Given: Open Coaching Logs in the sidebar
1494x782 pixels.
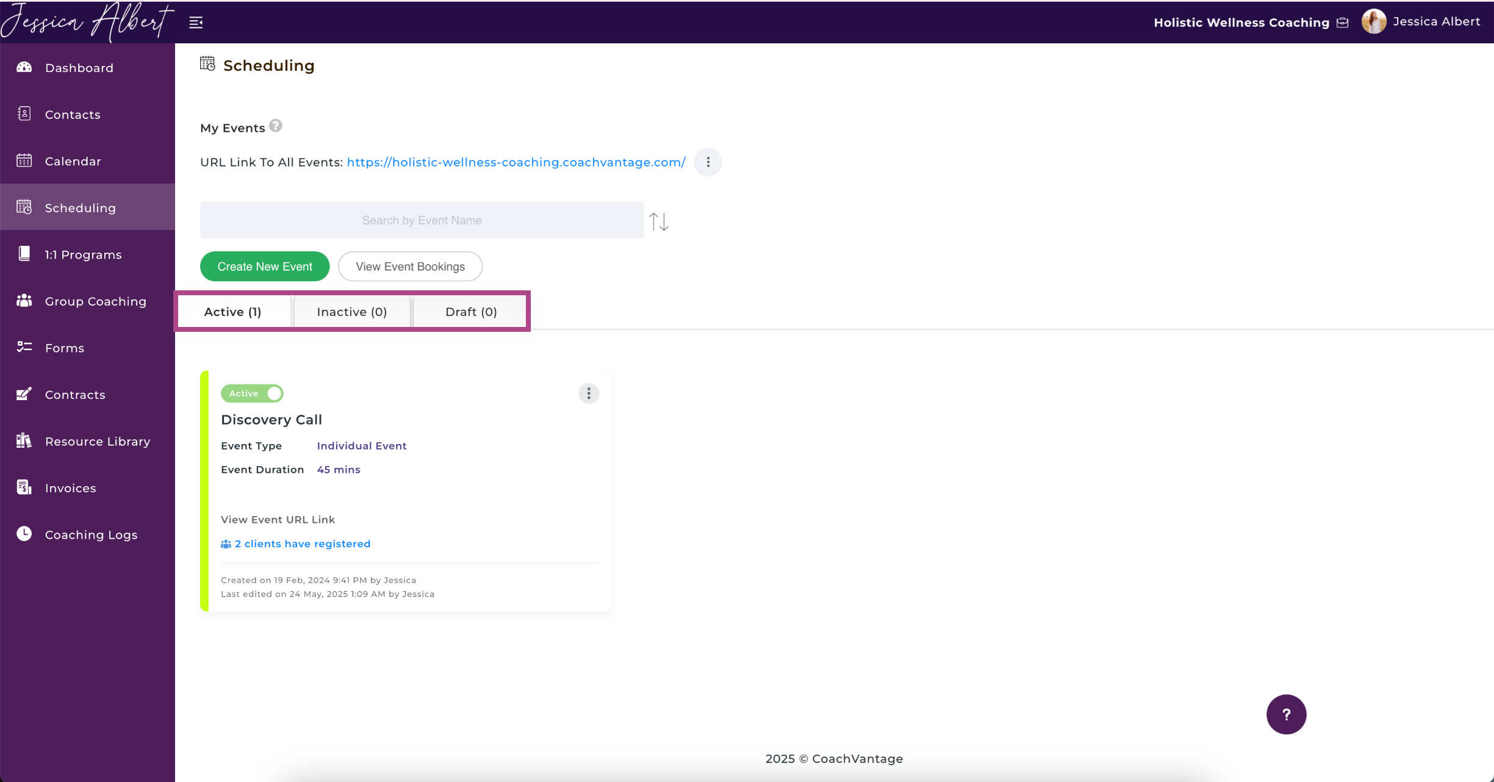Looking at the screenshot, I should 87,534.
